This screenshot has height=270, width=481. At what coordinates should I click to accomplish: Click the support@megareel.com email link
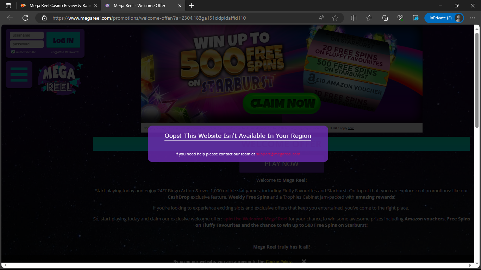278,154
